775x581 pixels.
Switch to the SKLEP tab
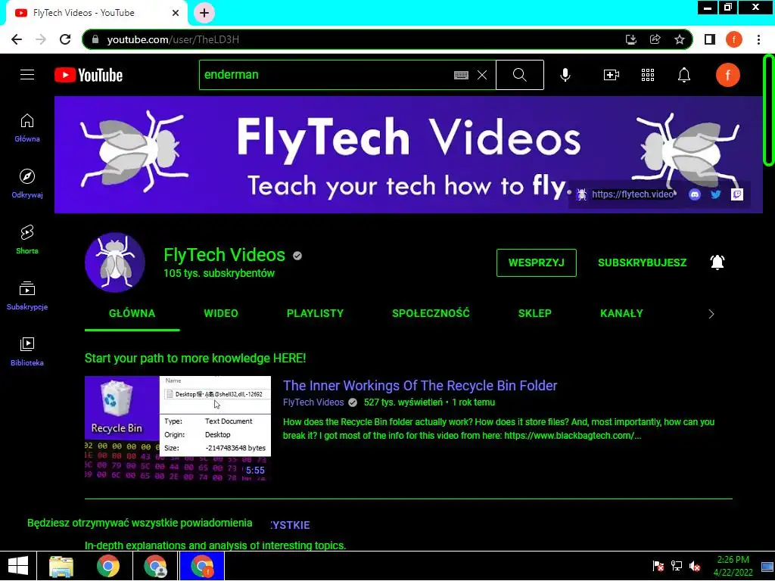coord(535,314)
